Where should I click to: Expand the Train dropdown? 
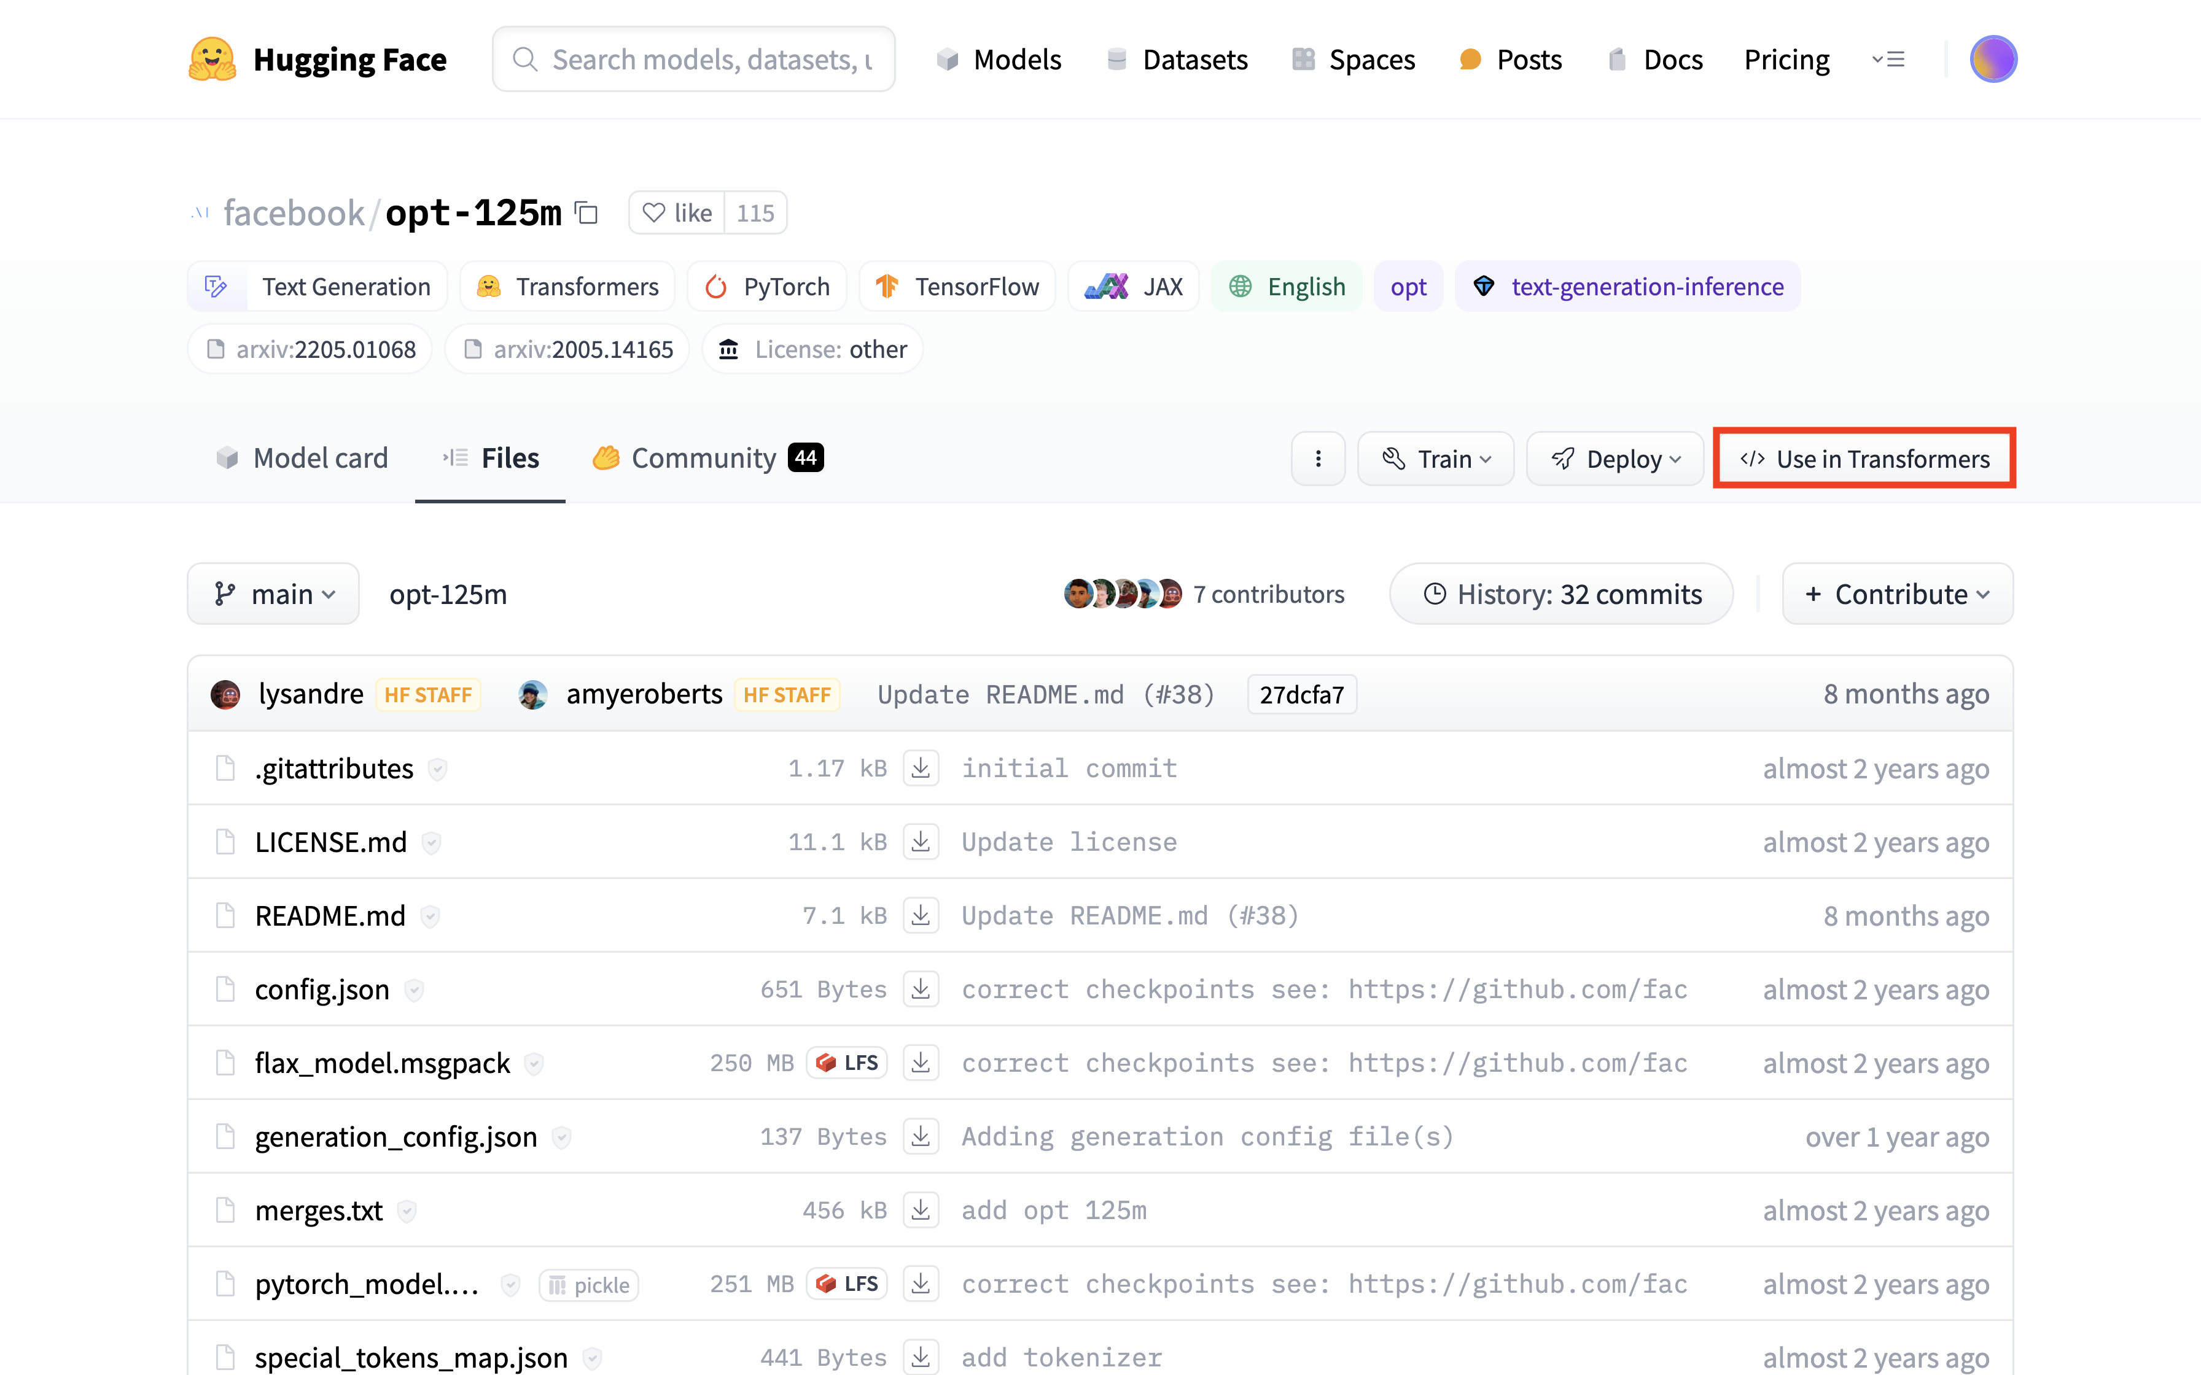click(1435, 459)
